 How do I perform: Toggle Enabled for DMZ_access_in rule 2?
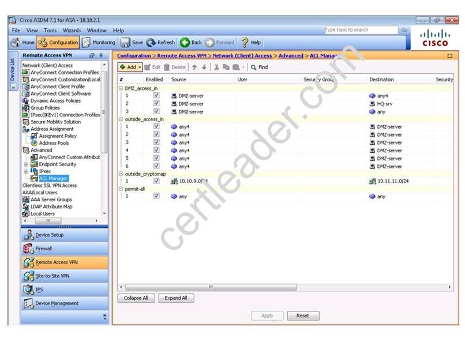pos(156,103)
